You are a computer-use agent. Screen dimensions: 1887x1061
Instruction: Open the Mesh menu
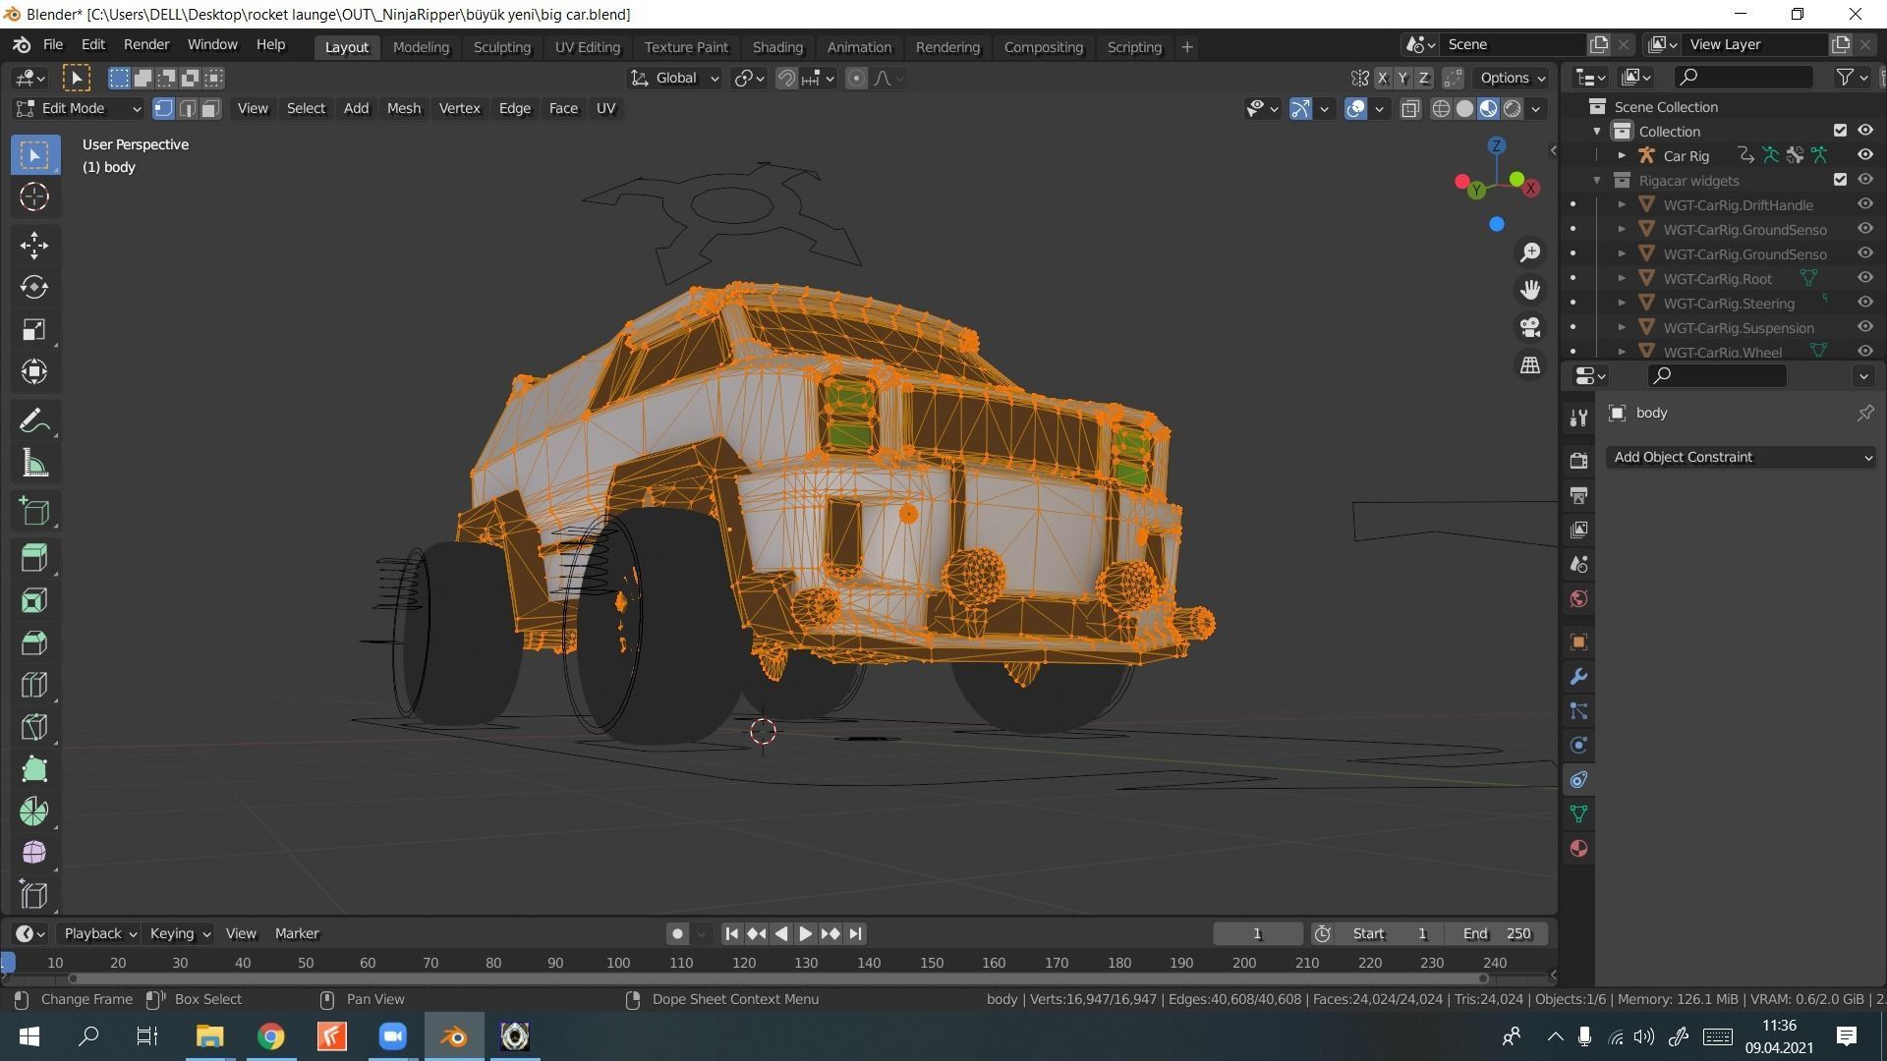(x=403, y=108)
